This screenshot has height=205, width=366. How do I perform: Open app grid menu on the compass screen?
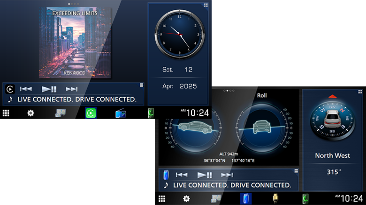tap(162, 198)
